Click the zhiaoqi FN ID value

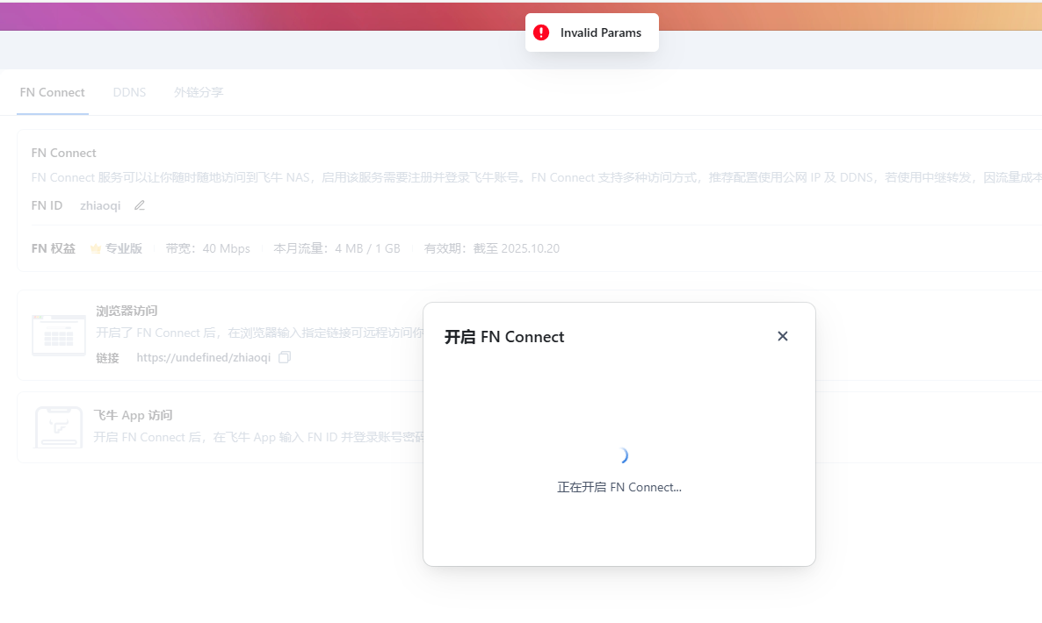99,205
